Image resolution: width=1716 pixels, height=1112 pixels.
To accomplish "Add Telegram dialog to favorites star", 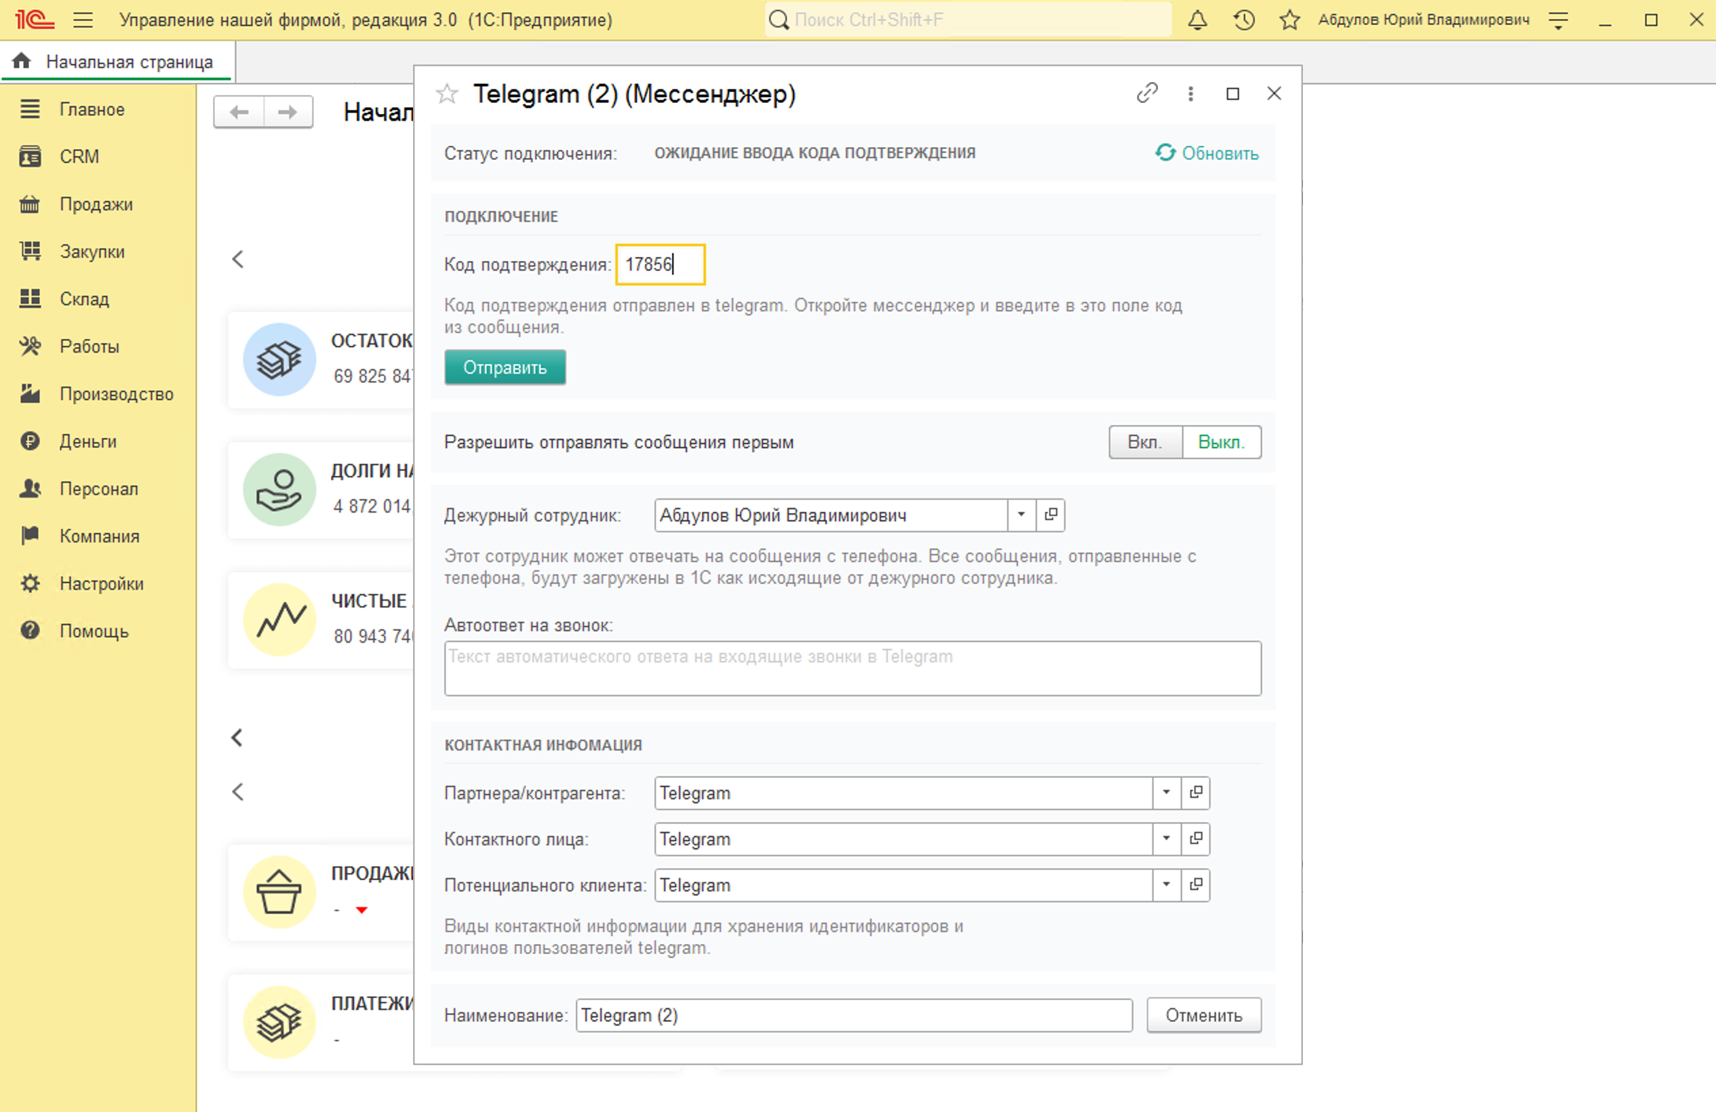I will (447, 94).
